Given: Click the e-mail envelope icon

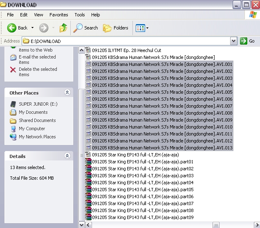Looking at the screenshot, I should tap(13, 57).
